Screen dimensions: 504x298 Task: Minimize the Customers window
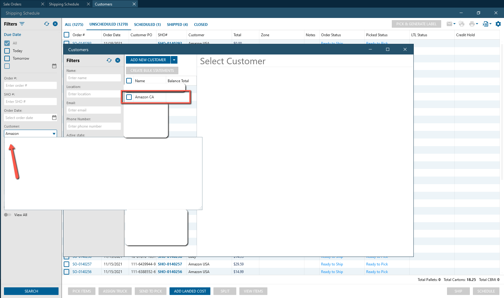[370, 49]
